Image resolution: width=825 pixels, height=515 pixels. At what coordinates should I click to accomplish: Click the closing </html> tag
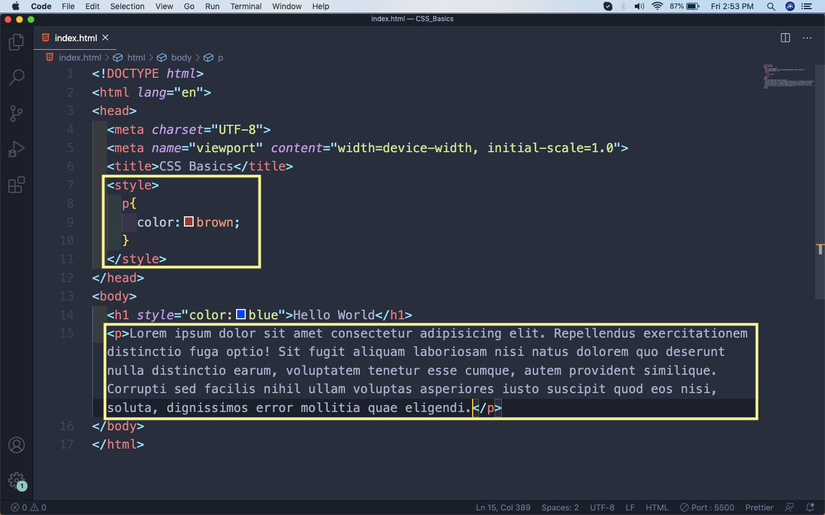point(118,444)
